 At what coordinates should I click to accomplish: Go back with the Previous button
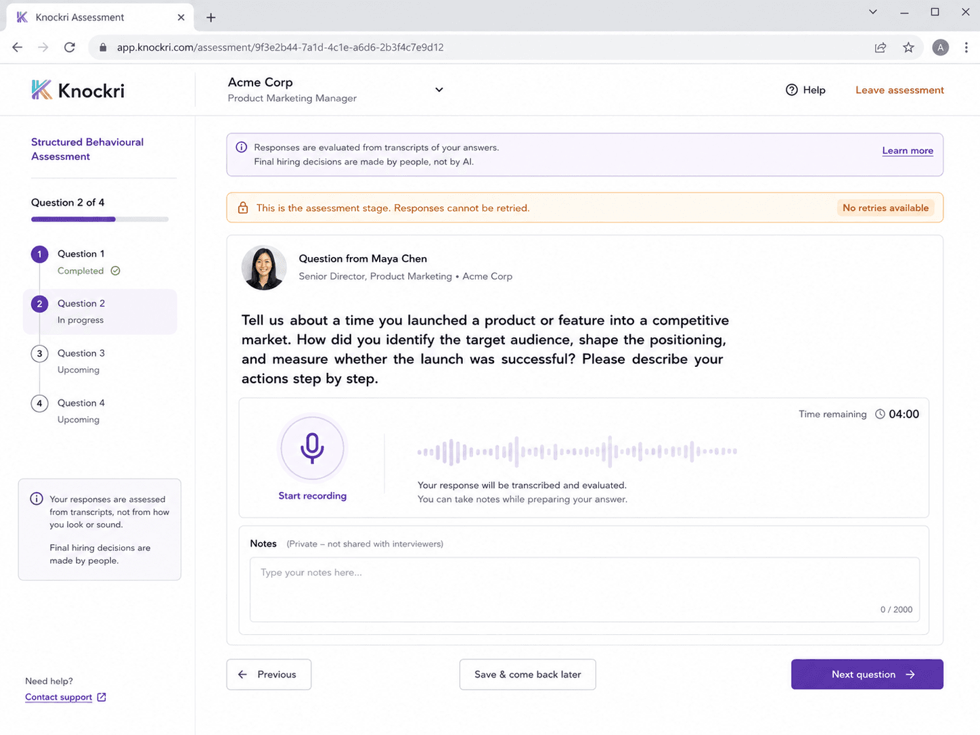click(269, 674)
